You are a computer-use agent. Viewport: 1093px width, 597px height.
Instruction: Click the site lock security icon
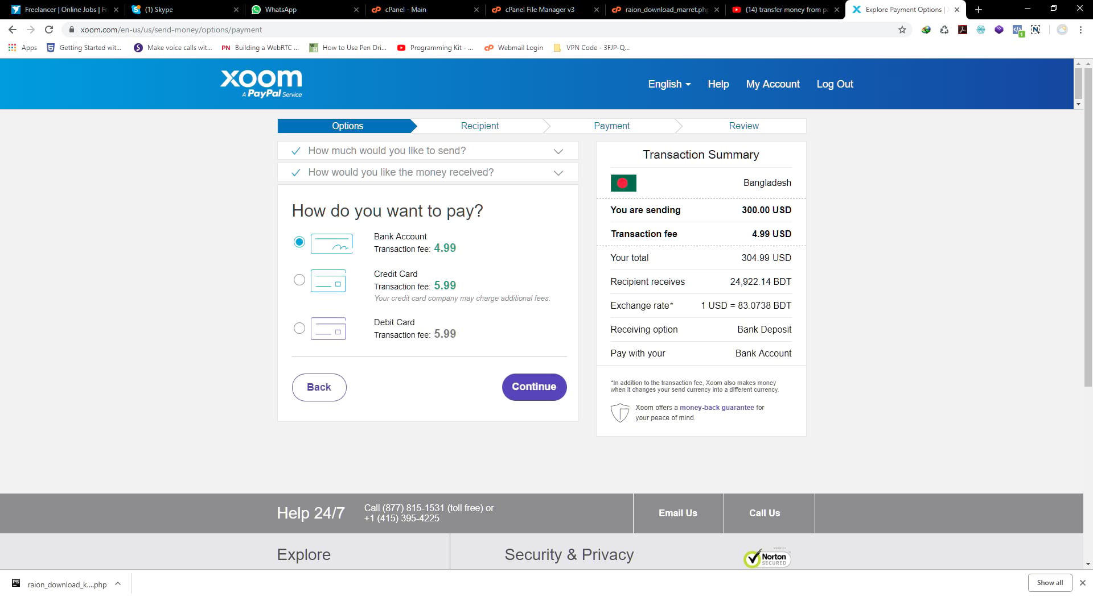coord(72,30)
